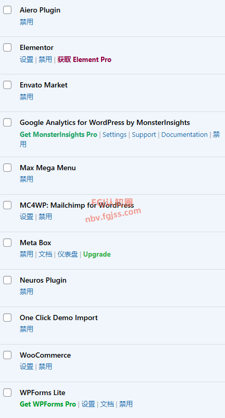This screenshot has width=225, height=418.
Task: Click Meta Box Upgrade link
Action: point(97,255)
